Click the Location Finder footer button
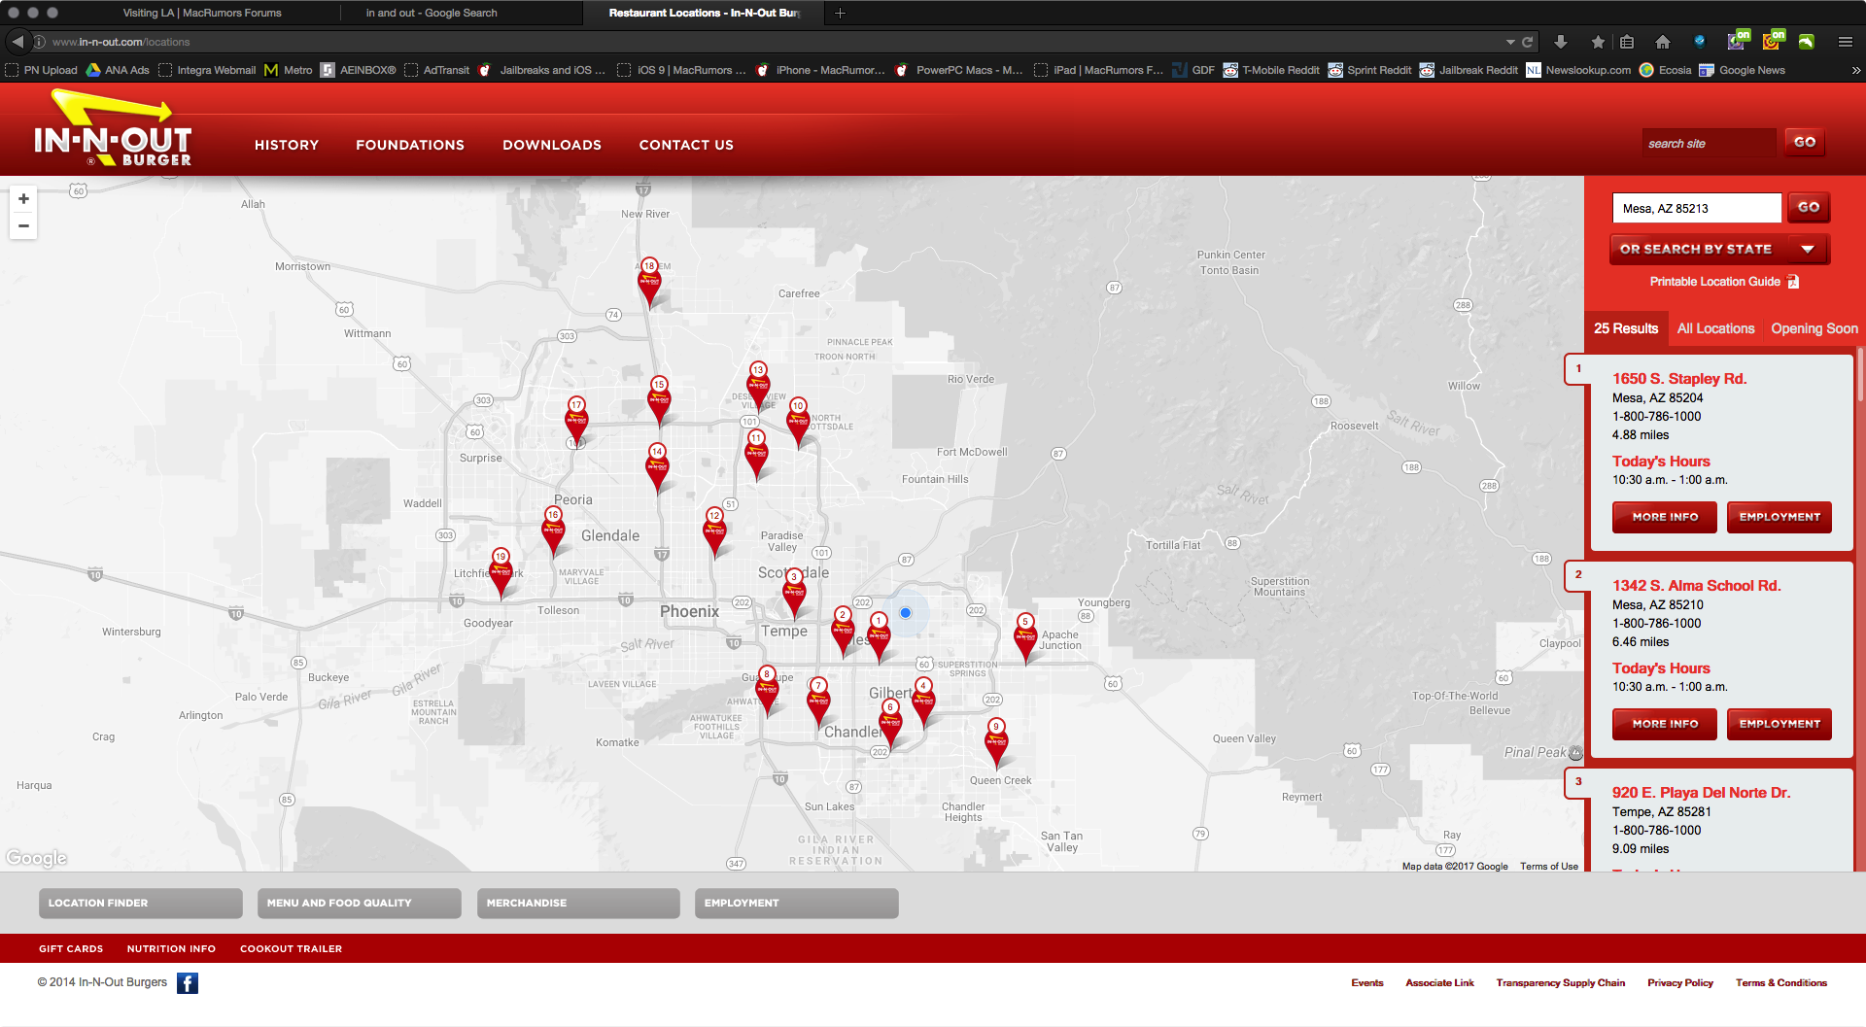The image size is (1866, 1027). point(141,903)
